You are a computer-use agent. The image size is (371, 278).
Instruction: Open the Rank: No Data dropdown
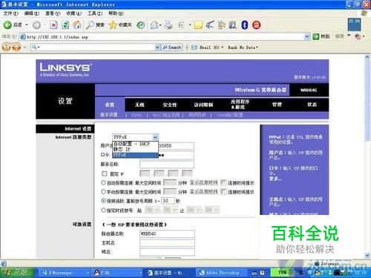tap(243, 47)
